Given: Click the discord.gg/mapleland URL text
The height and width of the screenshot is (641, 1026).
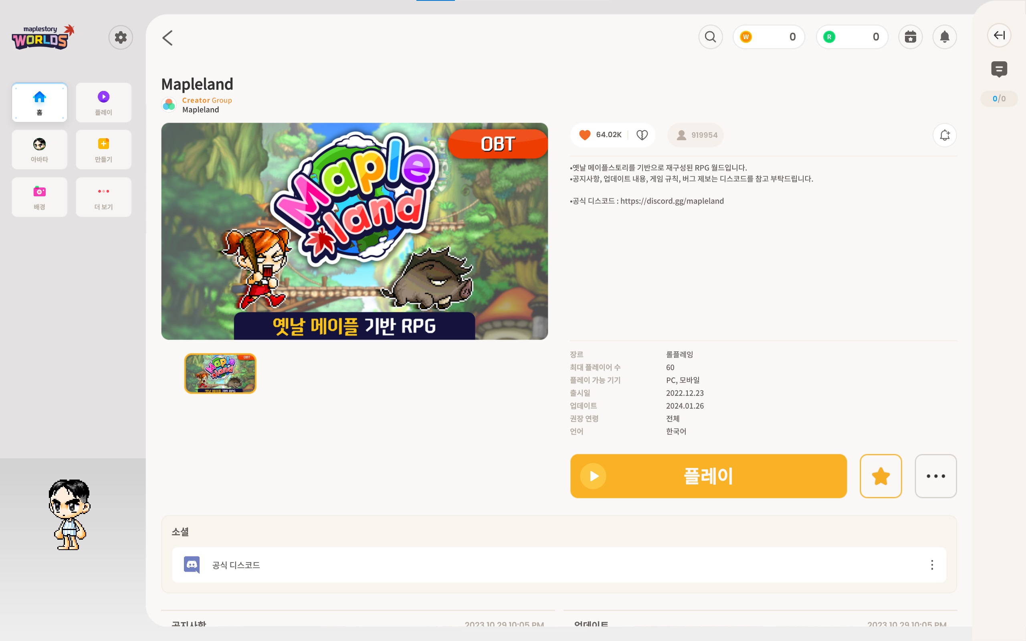Looking at the screenshot, I should click(672, 201).
